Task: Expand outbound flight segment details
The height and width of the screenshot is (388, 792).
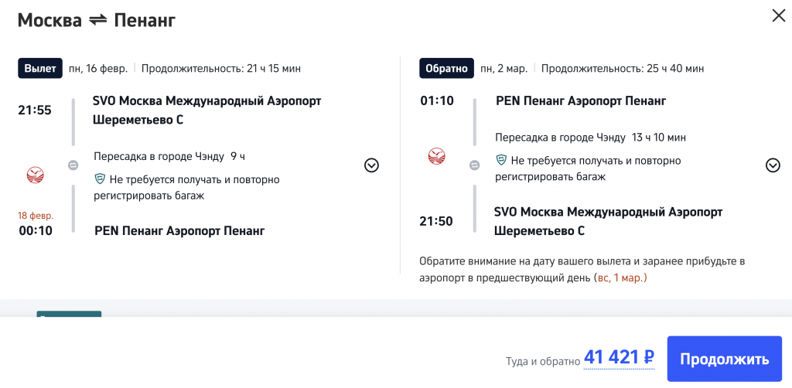Action: (x=371, y=165)
